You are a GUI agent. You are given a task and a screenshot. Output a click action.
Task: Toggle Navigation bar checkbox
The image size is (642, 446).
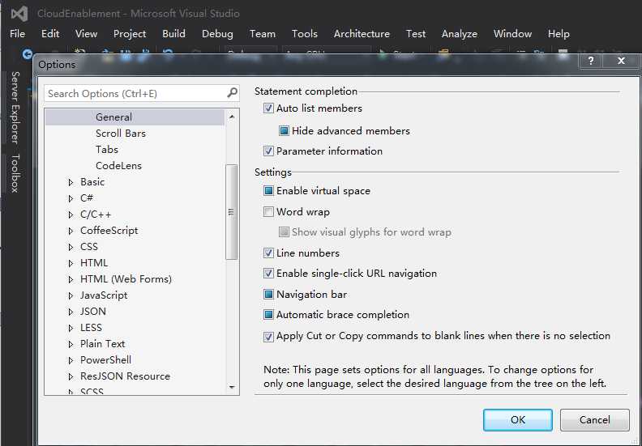(x=268, y=295)
